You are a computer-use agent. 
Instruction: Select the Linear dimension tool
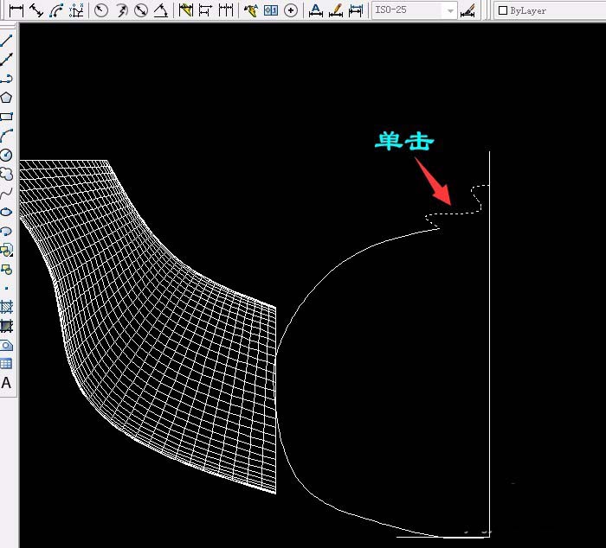pyautogui.click(x=16, y=10)
